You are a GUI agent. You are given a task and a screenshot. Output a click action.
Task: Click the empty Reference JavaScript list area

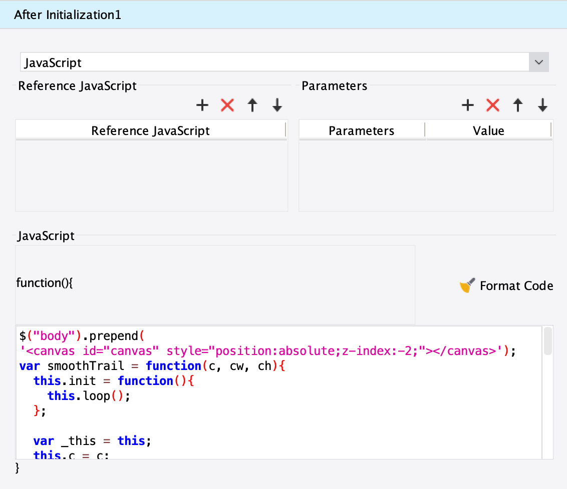(x=151, y=175)
